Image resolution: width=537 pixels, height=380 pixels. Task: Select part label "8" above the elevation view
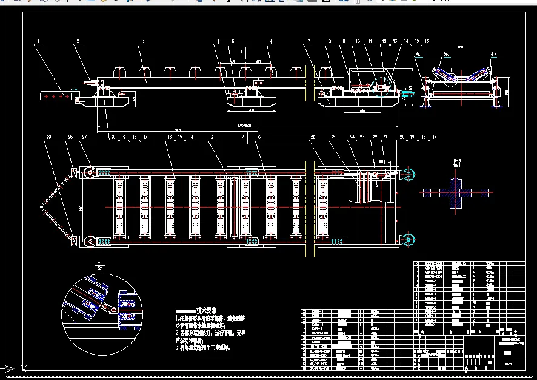[x=330, y=41]
